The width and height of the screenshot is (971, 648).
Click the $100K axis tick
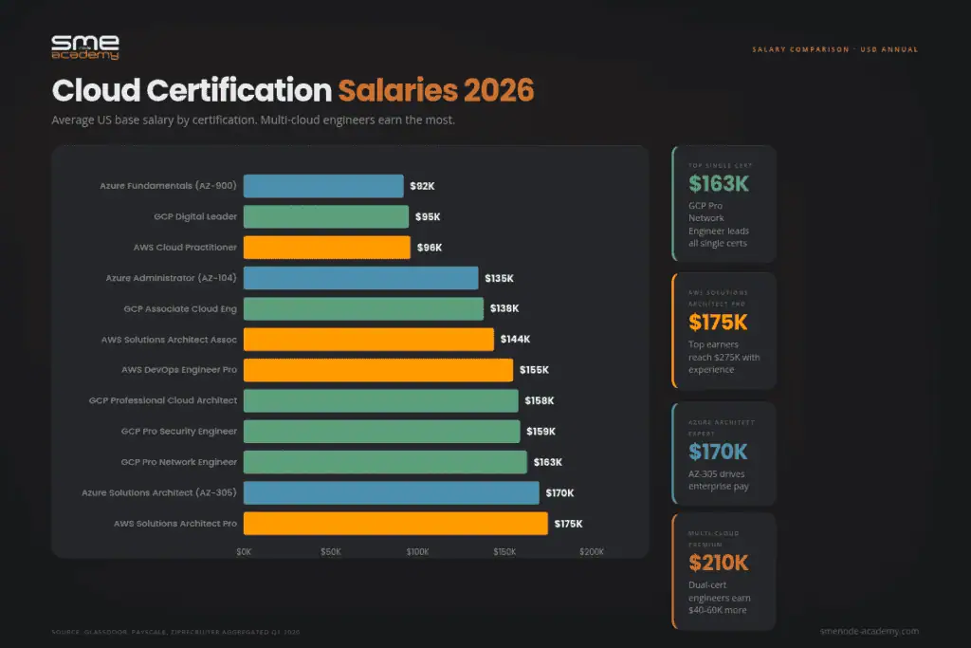pyautogui.click(x=417, y=552)
